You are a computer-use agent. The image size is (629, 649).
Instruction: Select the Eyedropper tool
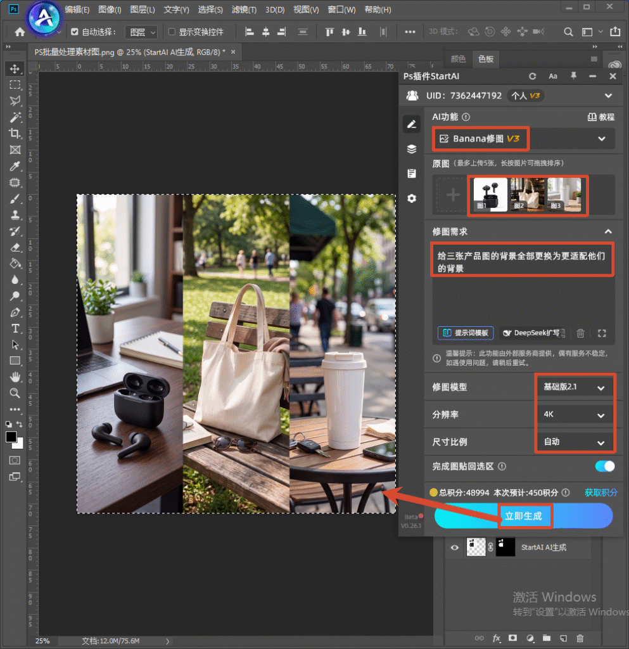(x=15, y=166)
